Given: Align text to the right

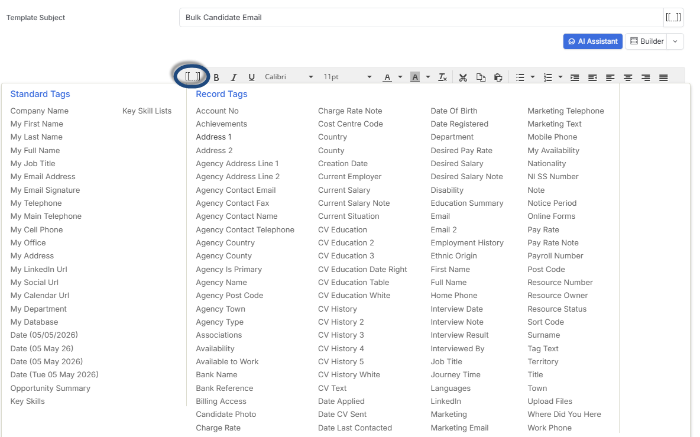Looking at the screenshot, I should pyautogui.click(x=646, y=77).
